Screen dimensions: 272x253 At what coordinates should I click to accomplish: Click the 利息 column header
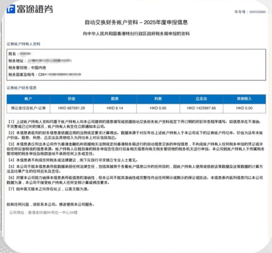tap(158, 99)
